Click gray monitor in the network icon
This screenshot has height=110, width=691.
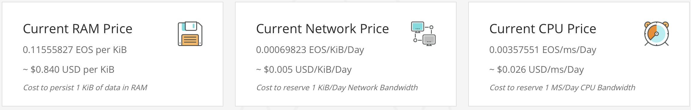(429, 40)
